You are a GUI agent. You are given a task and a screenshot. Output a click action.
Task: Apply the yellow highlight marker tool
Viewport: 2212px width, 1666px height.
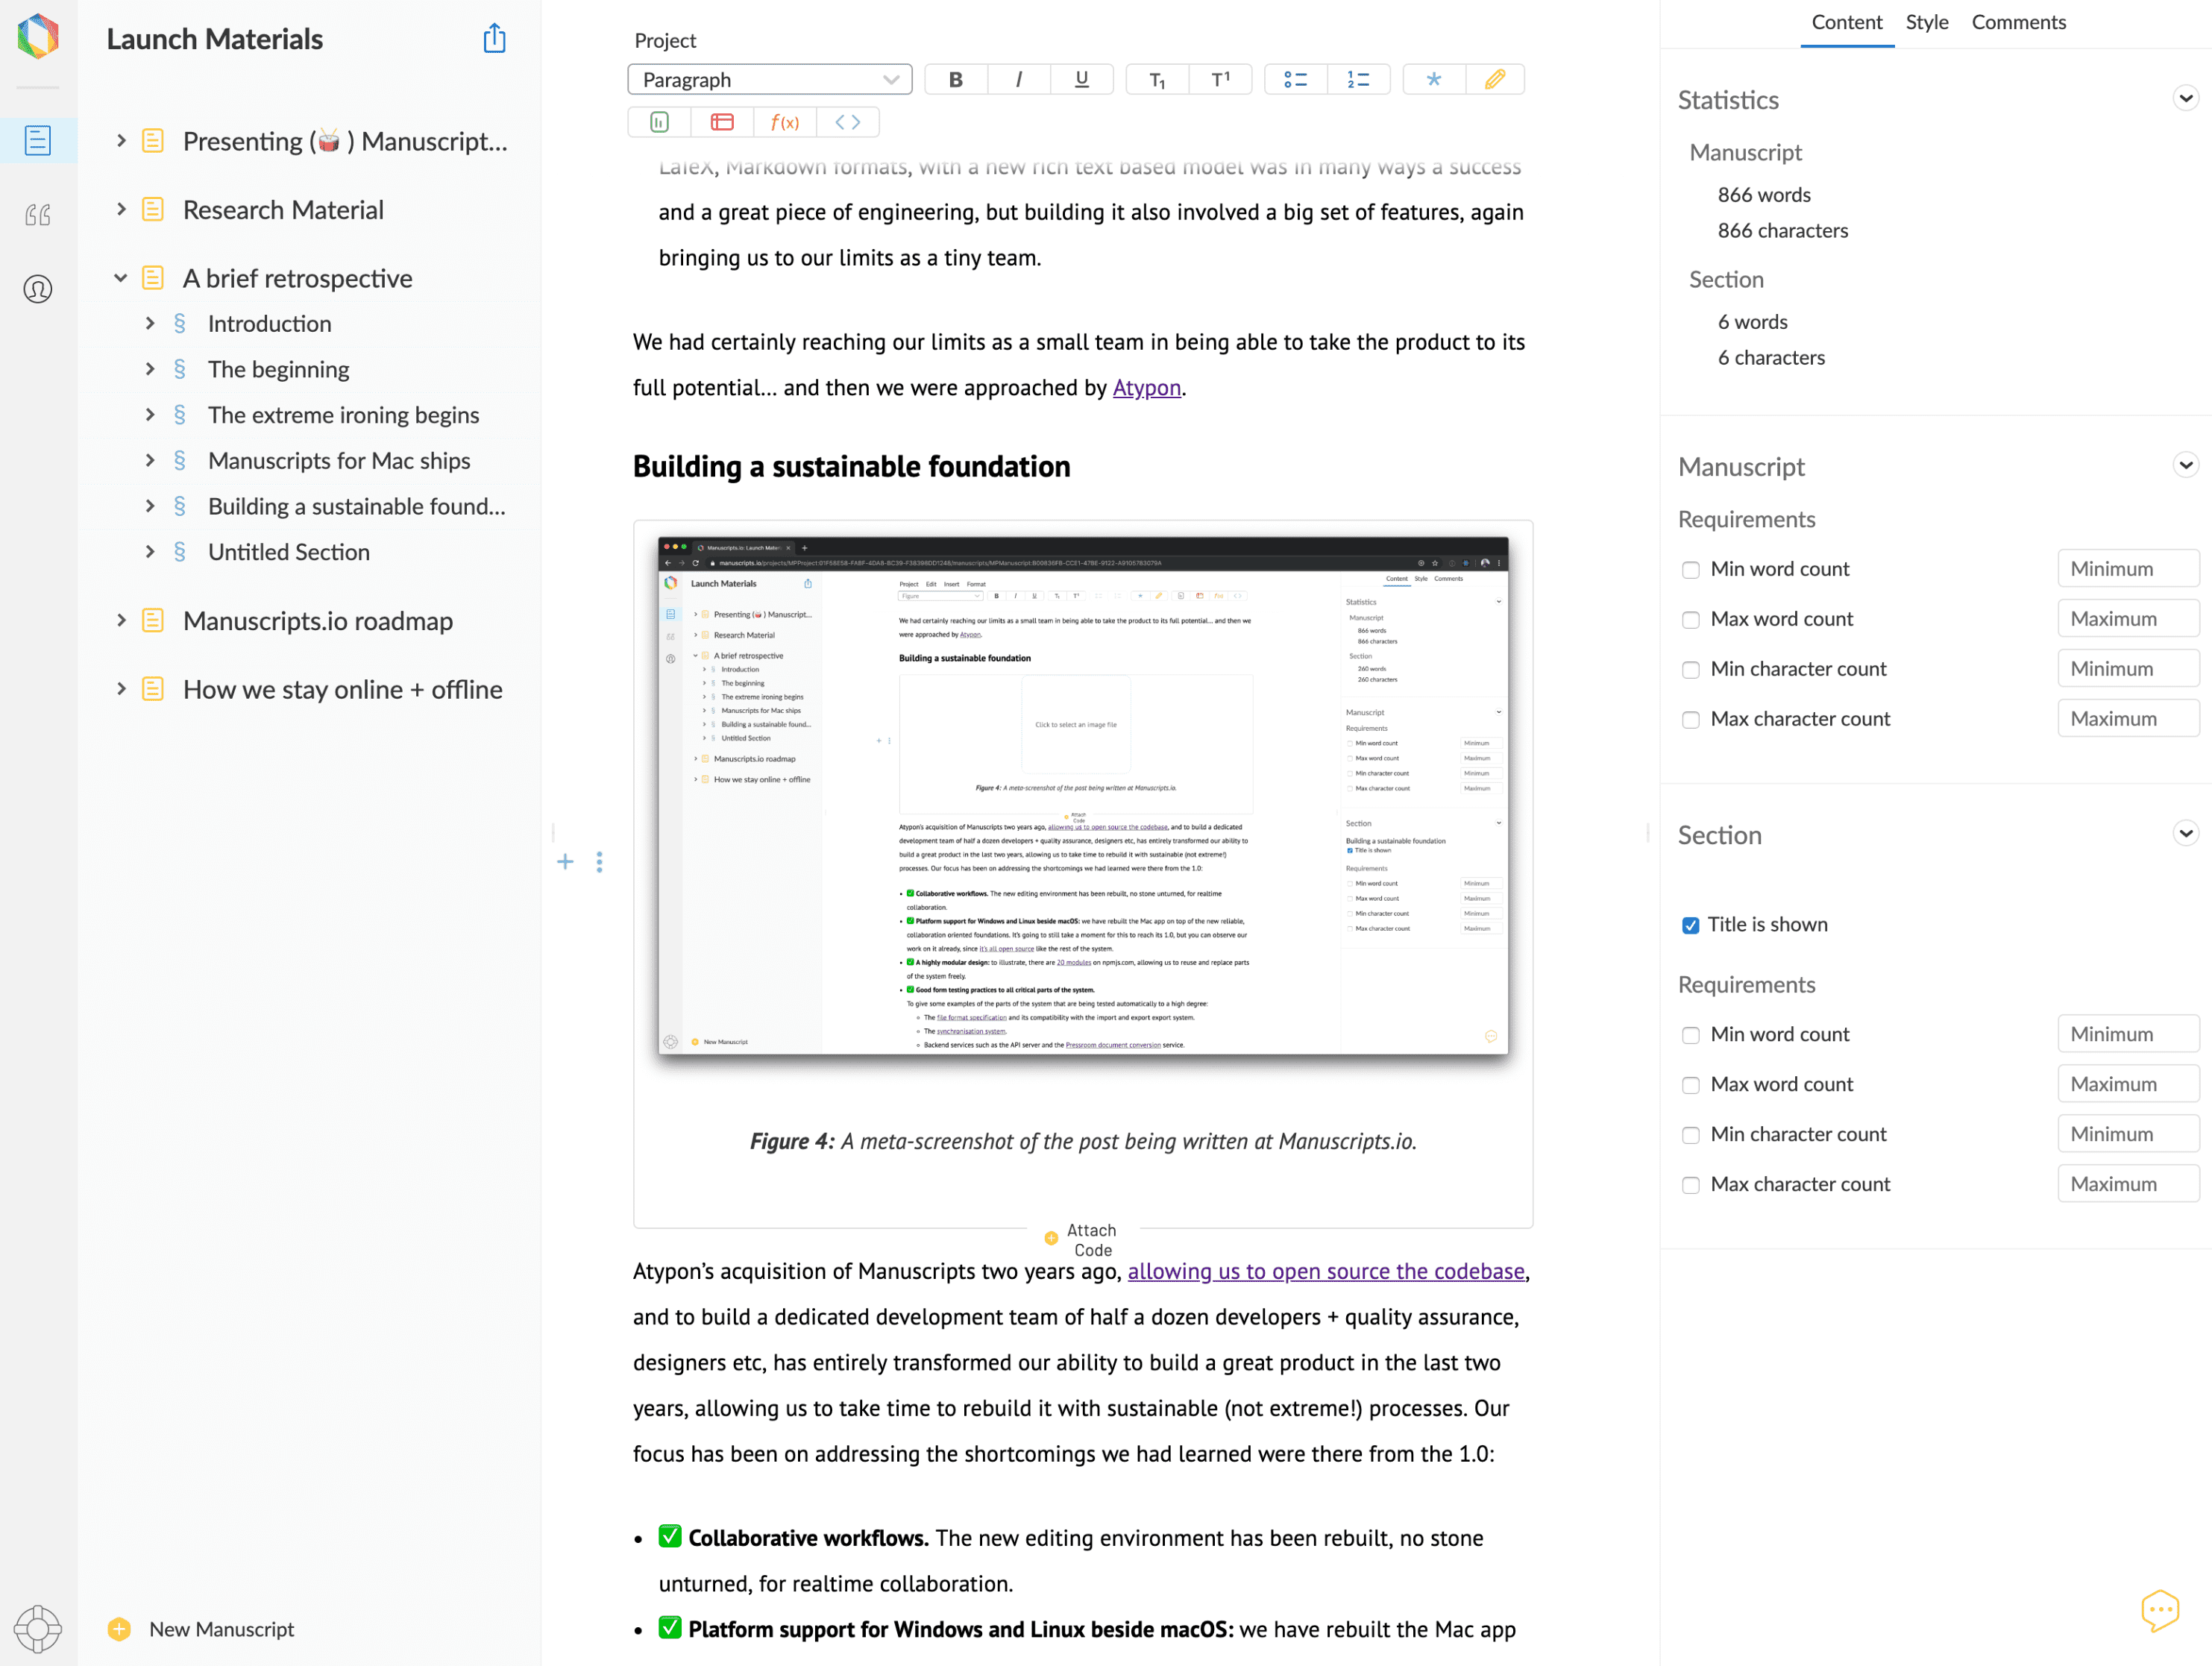coord(1494,80)
